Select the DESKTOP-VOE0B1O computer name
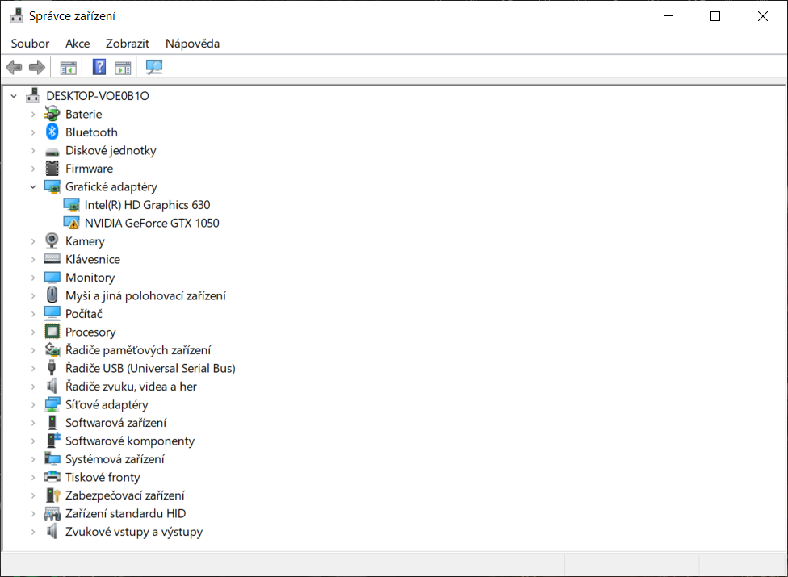This screenshot has height=577, width=788. pos(98,96)
